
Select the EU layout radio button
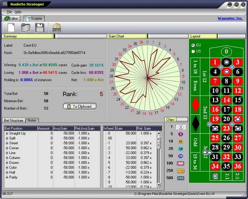[193, 45]
